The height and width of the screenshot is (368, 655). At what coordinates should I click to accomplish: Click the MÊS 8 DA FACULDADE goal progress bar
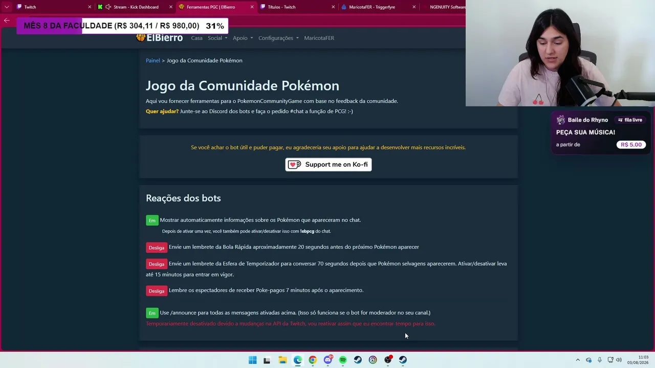[x=122, y=26]
